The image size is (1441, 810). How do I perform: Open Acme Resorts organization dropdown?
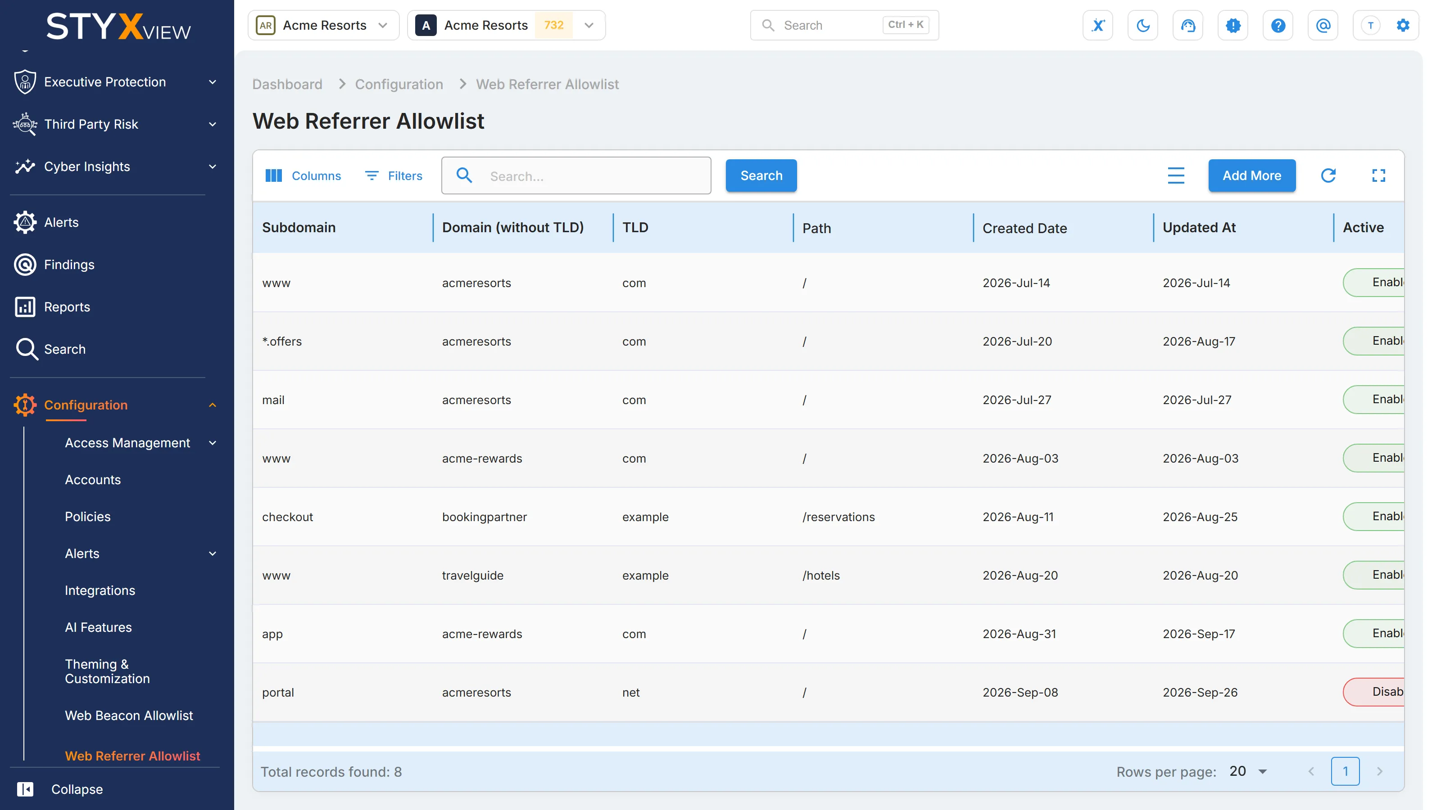pos(323,25)
